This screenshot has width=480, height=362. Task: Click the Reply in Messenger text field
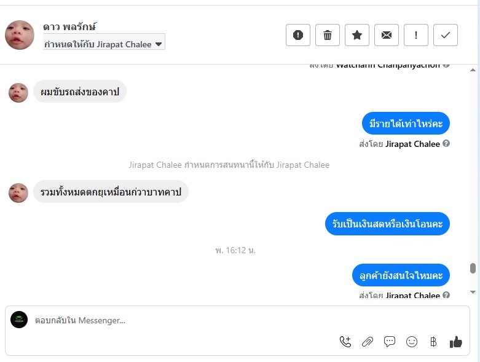[184, 320]
